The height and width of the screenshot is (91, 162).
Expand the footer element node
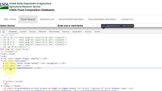2,86
